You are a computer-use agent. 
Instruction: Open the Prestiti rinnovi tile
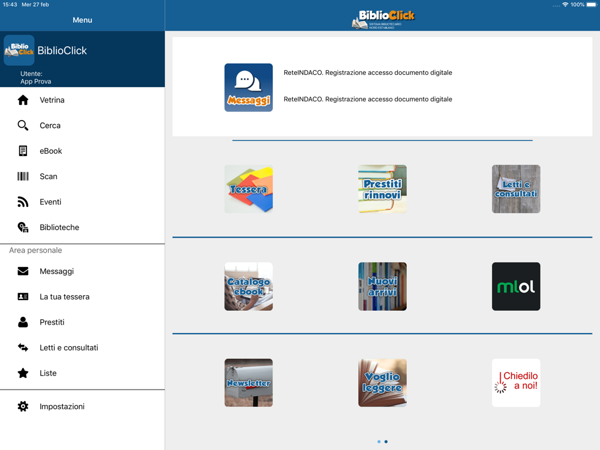pyautogui.click(x=382, y=189)
